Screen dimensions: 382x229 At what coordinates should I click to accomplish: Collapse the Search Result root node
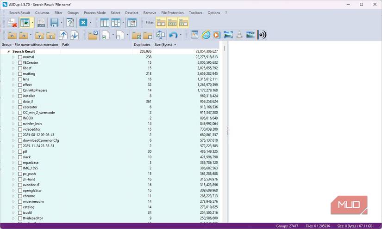click(8, 52)
